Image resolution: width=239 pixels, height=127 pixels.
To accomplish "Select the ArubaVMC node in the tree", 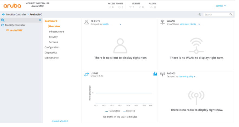I will (16, 30).
